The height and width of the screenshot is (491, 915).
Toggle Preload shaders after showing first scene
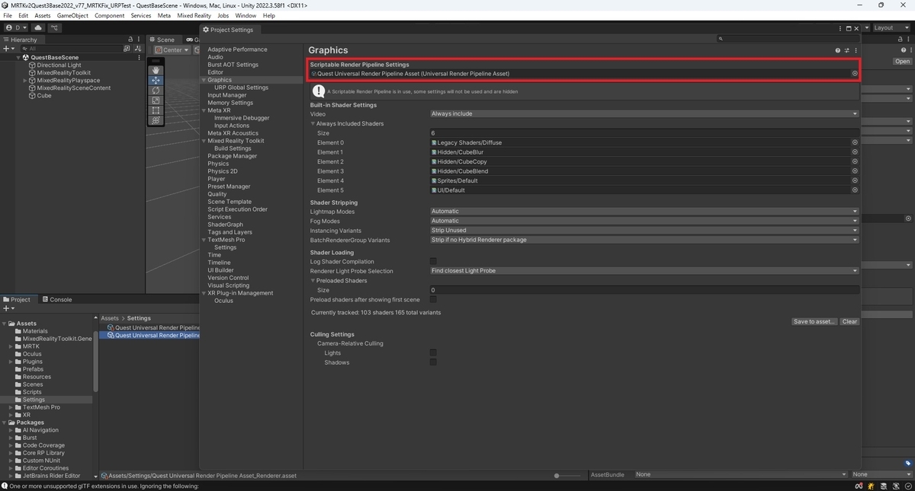coord(433,300)
